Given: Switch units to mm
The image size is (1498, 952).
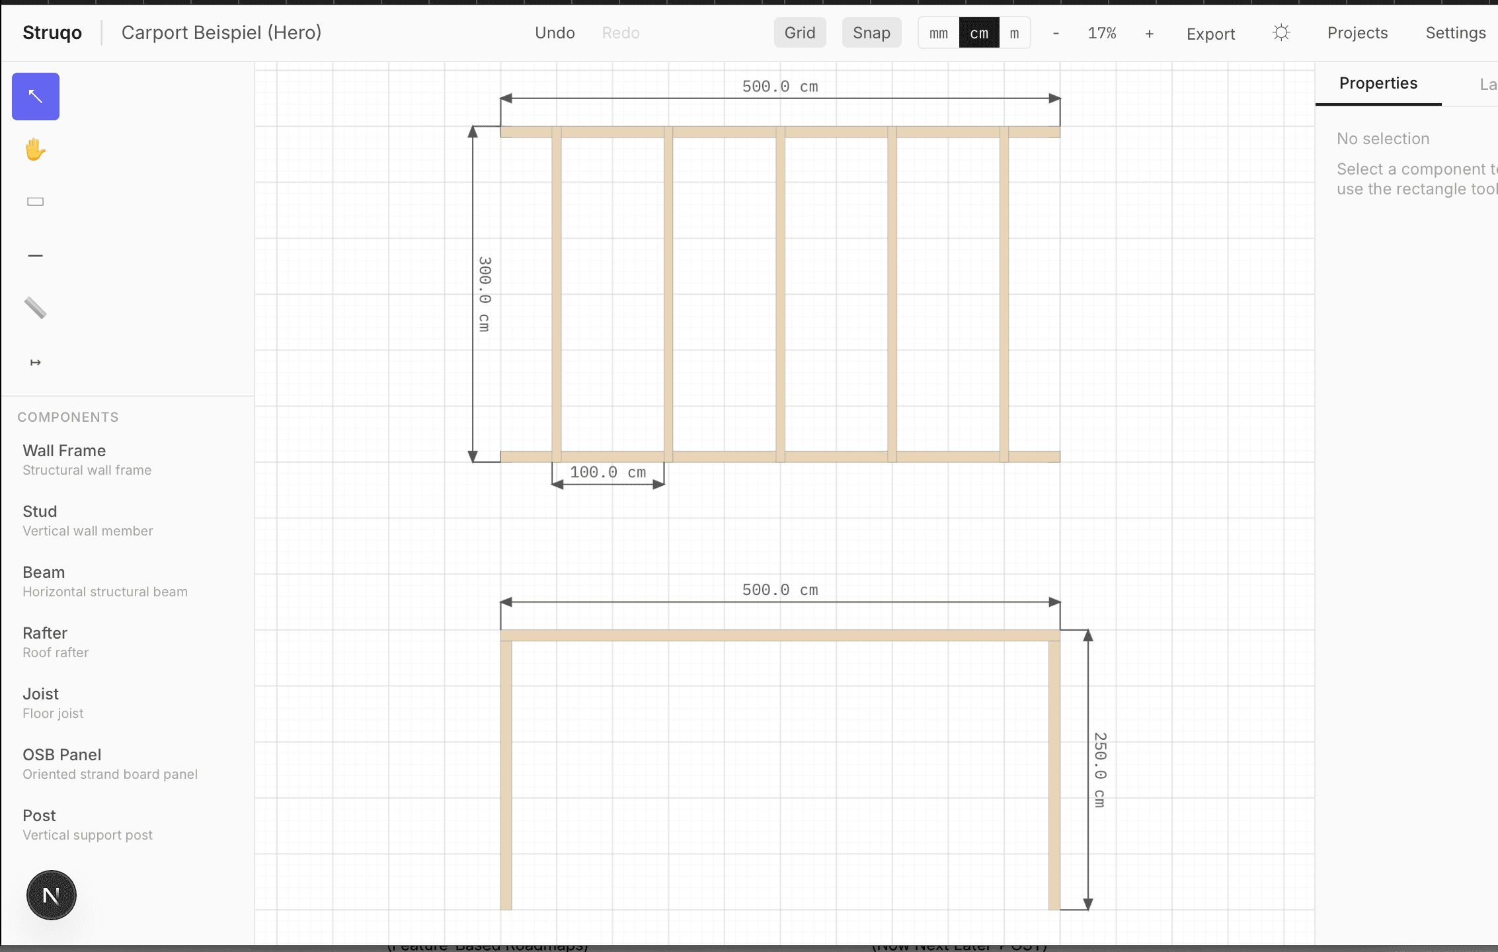Looking at the screenshot, I should 938,33.
